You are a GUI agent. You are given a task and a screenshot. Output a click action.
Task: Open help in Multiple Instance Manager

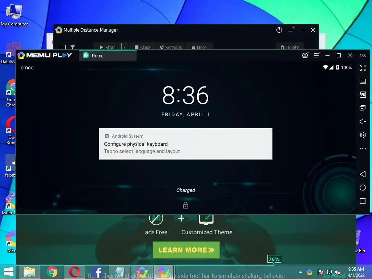click(279, 30)
